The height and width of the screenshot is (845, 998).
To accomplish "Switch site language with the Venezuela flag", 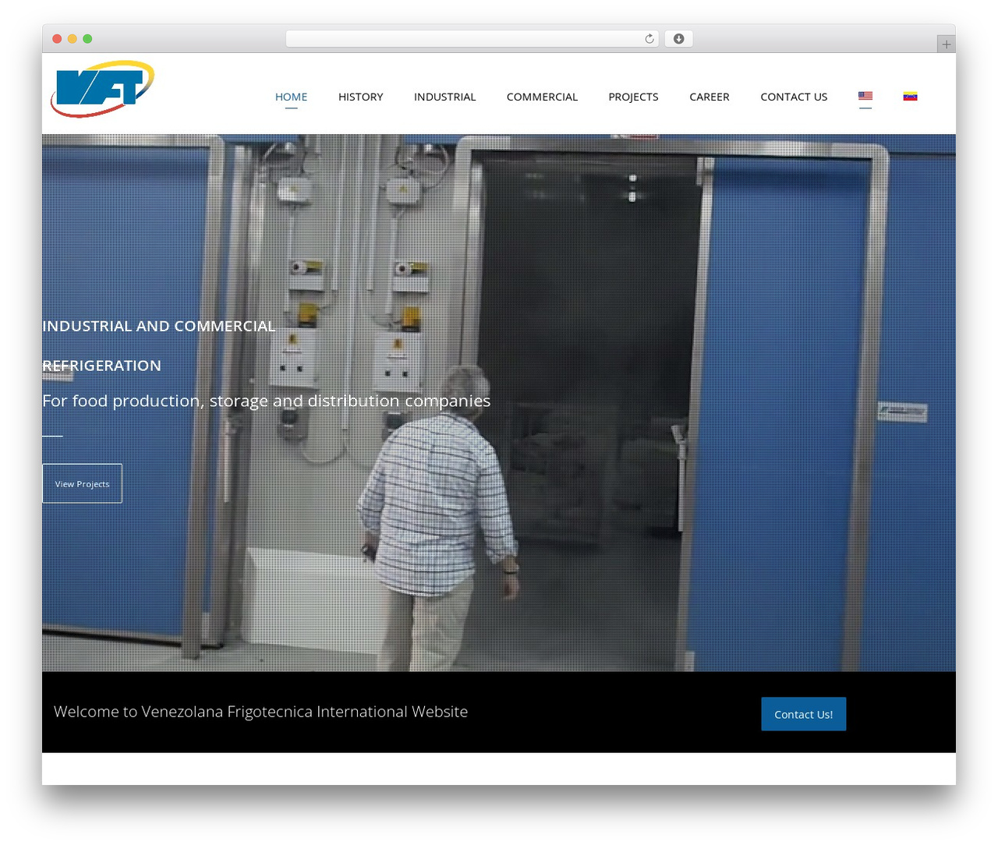I will (910, 96).
